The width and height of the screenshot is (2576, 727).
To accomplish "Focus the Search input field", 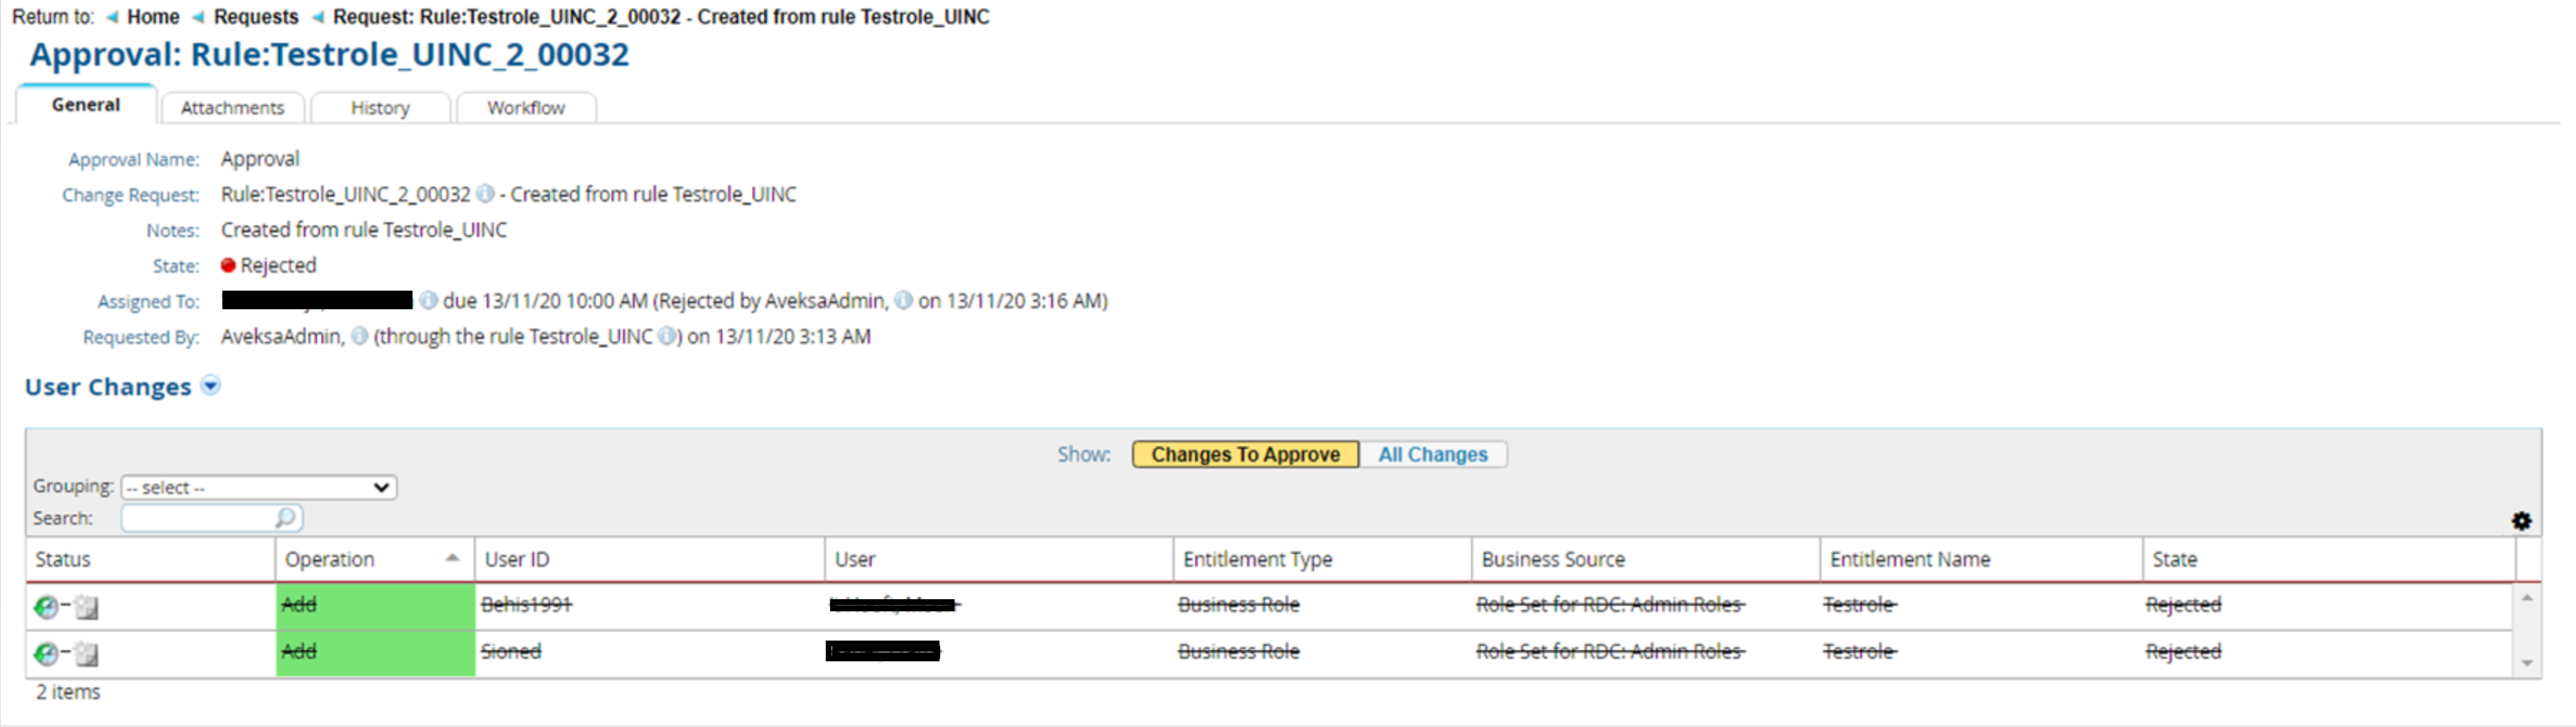I will pyautogui.click(x=198, y=517).
